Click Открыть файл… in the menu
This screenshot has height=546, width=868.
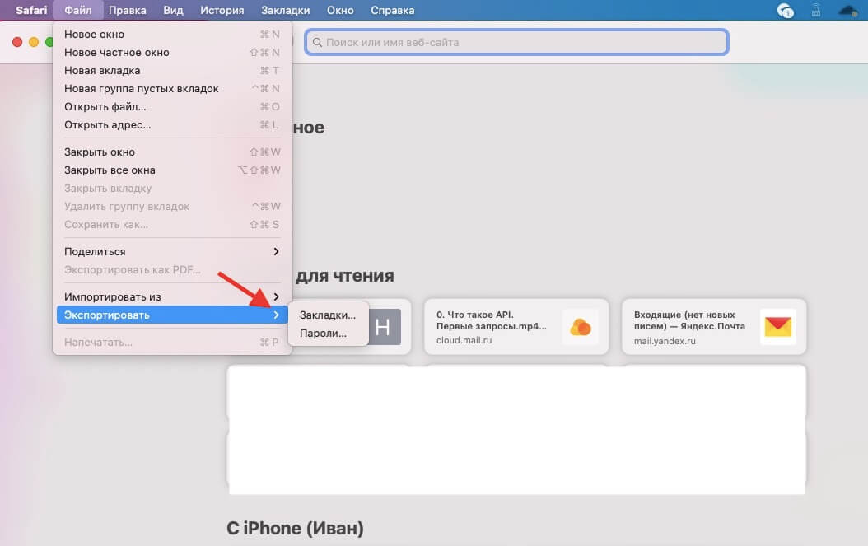pos(105,106)
